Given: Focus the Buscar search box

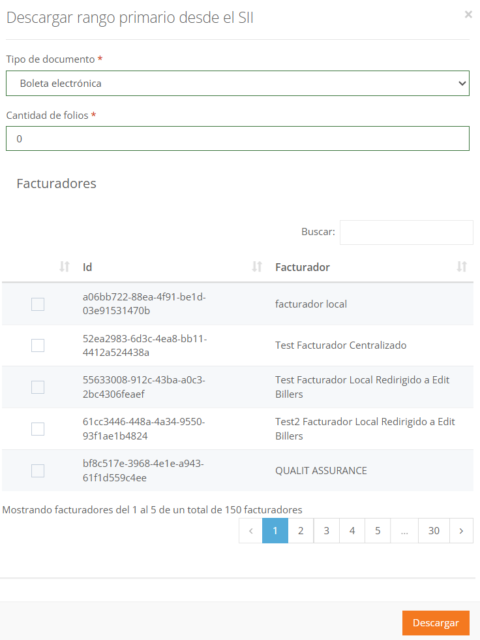Looking at the screenshot, I should pyautogui.click(x=406, y=232).
